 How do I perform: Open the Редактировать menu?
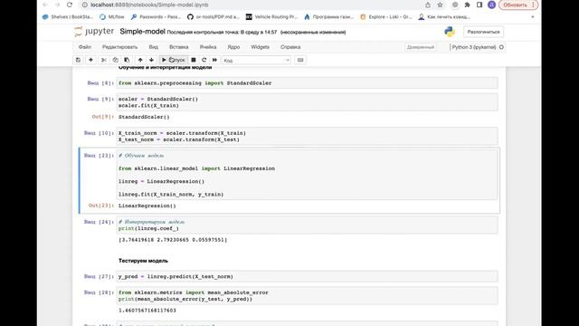[x=119, y=47]
